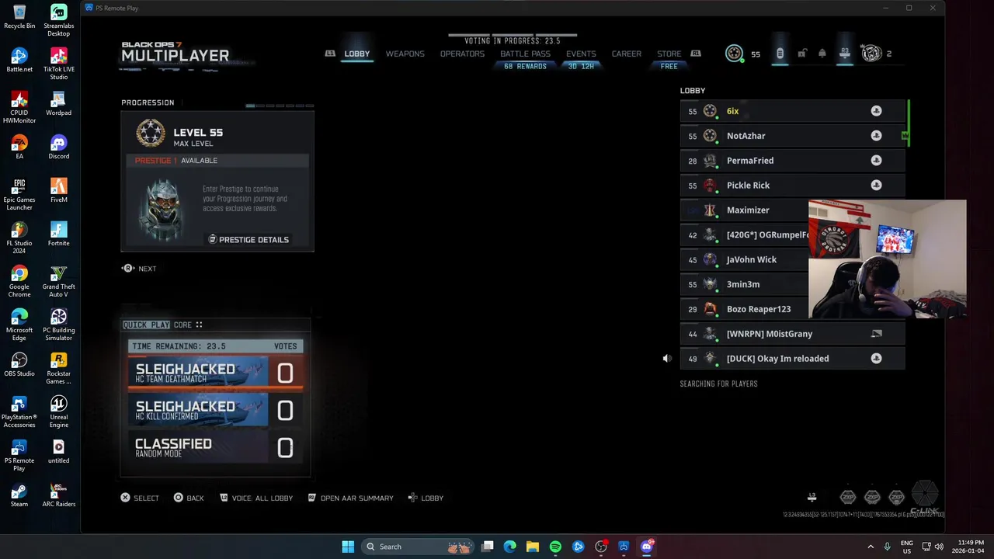Click PlayStation platform icon next to 6ix
994x559 pixels.
(x=876, y=111)
